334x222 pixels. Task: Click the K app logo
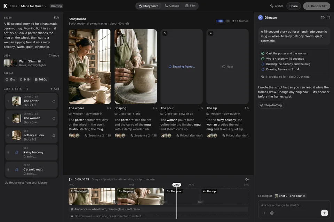(x=5, y=6)
